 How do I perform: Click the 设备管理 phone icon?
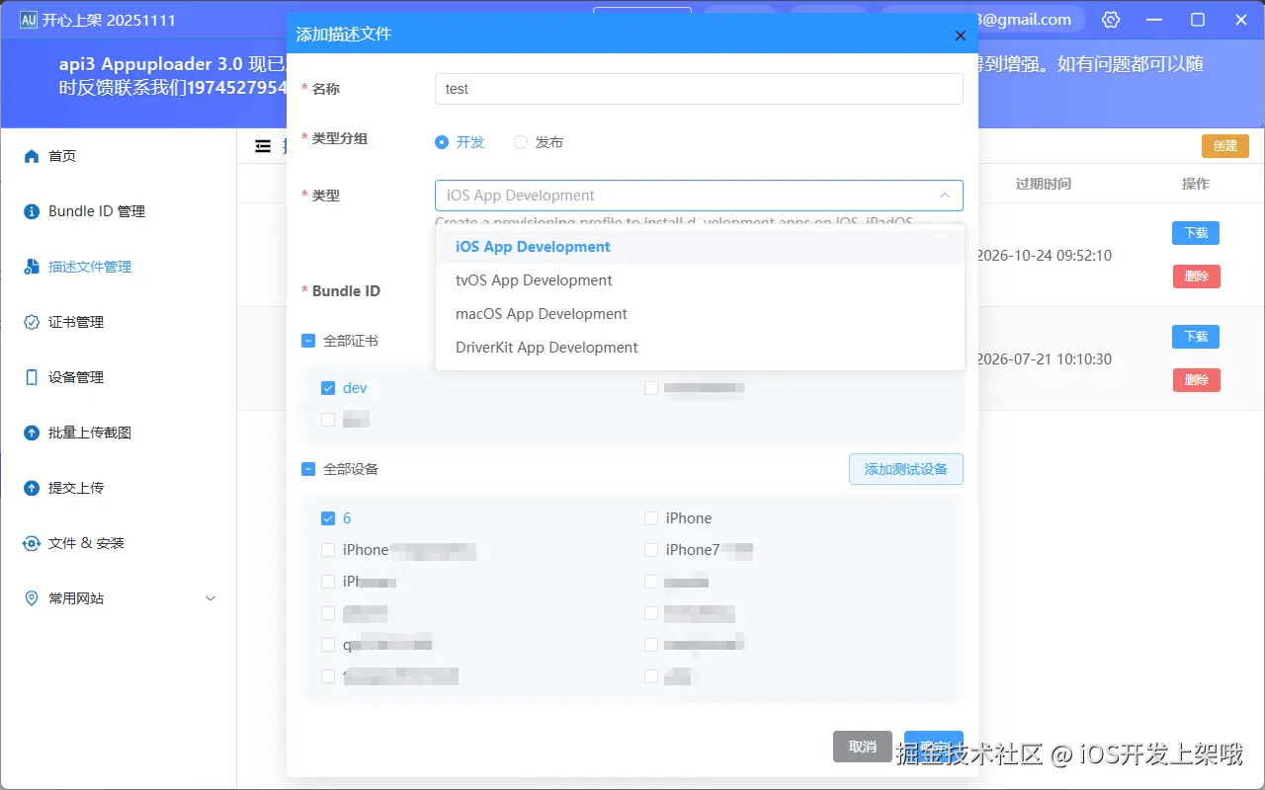click(x=32, y=377)
